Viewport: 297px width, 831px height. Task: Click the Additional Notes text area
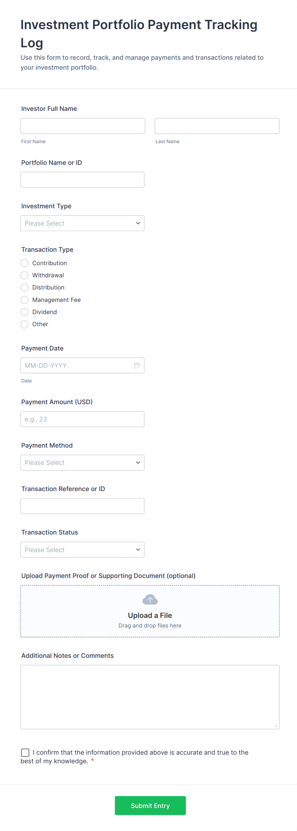150,697
